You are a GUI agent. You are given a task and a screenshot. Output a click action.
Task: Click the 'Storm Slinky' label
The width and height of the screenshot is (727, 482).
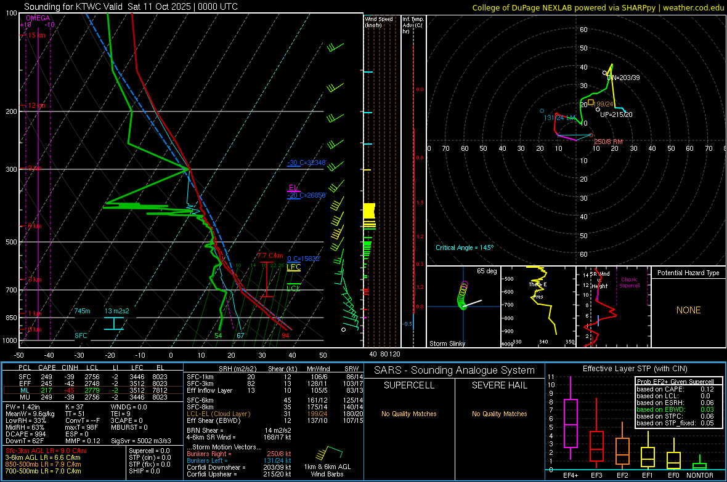(x=447, y=343)
